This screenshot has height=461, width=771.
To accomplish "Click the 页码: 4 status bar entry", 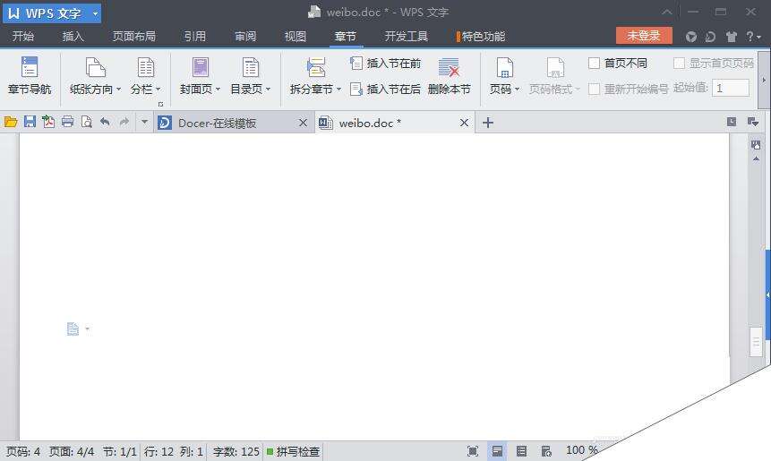I will point(23,451).
